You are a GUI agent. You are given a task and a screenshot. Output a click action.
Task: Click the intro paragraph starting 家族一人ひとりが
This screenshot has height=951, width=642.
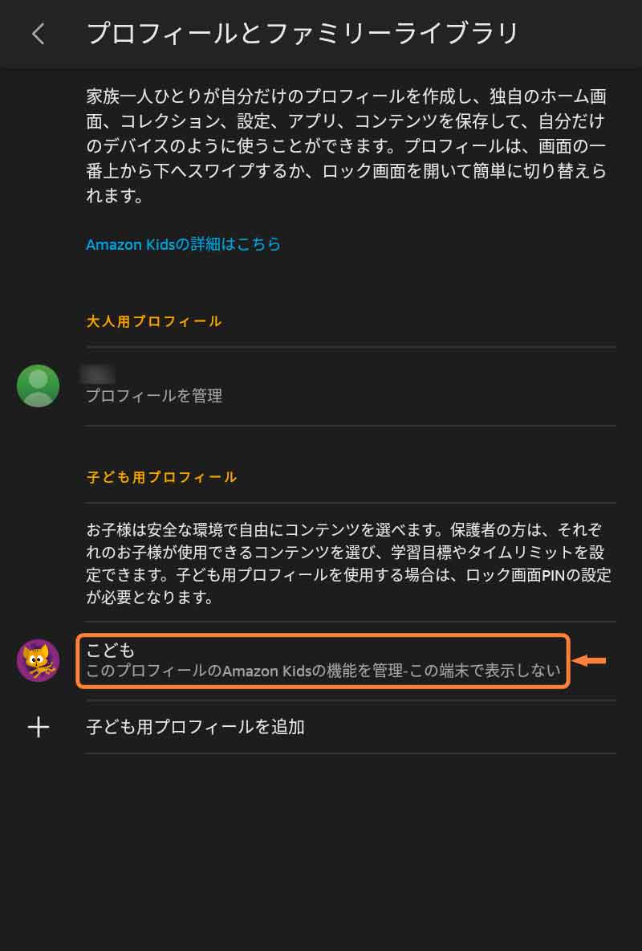pyautogui.click(x=346, y=145)
